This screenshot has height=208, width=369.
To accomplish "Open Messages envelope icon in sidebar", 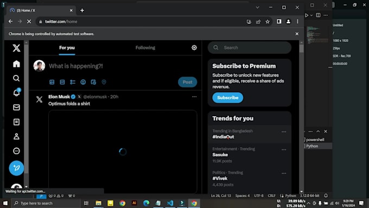I will coord(16,108).
